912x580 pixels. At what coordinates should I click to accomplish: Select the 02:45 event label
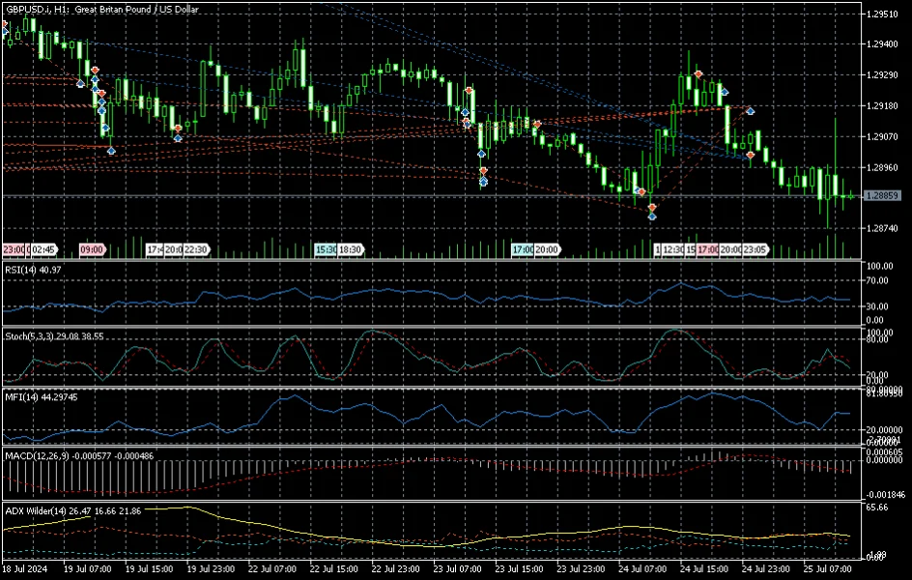pyautogui.click(x=42, y=249)
